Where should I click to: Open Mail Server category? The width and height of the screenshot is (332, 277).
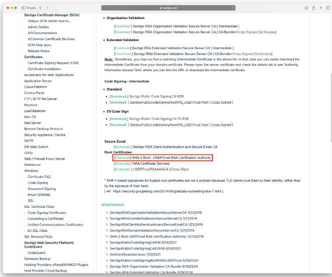33,123
